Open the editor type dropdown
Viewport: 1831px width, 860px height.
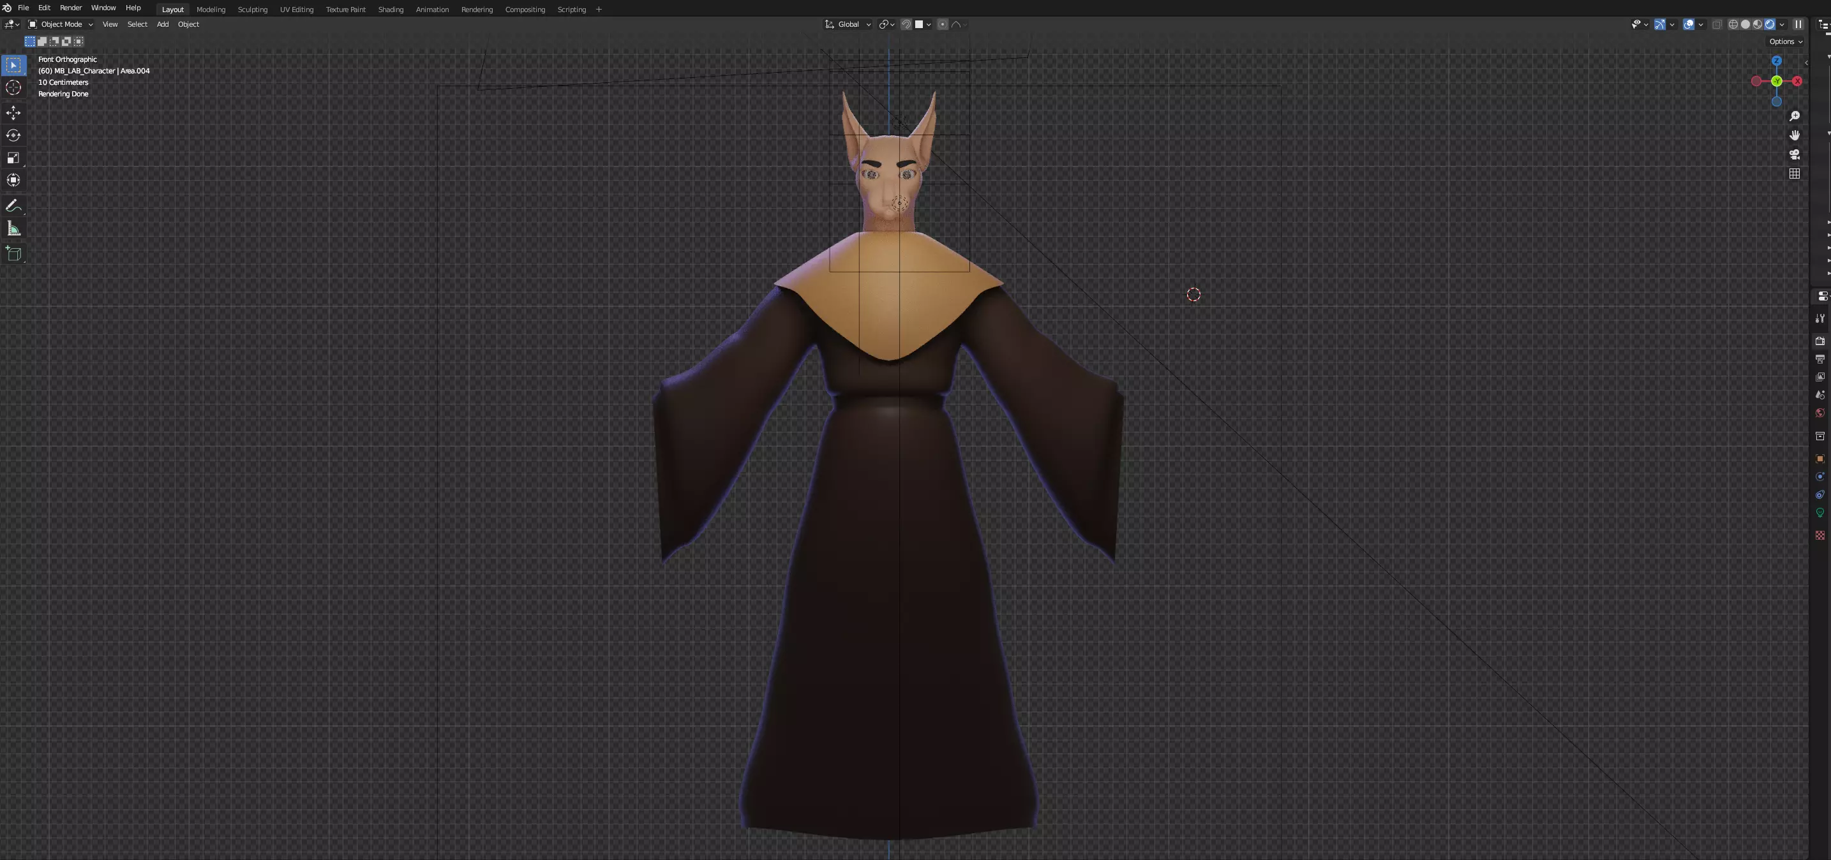[x=12, y=24]
